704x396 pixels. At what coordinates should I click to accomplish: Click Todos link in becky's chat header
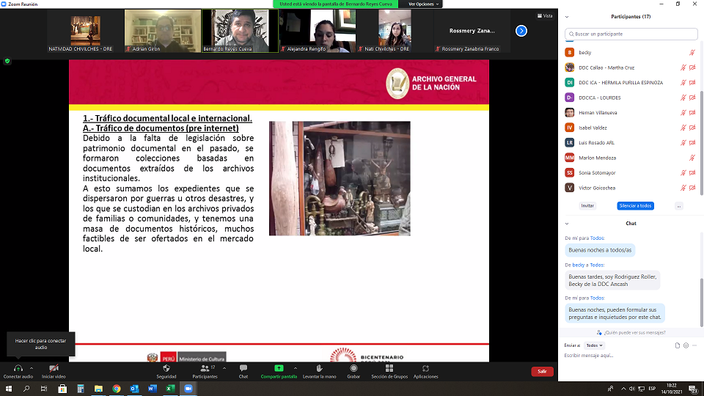click(597, 265)
